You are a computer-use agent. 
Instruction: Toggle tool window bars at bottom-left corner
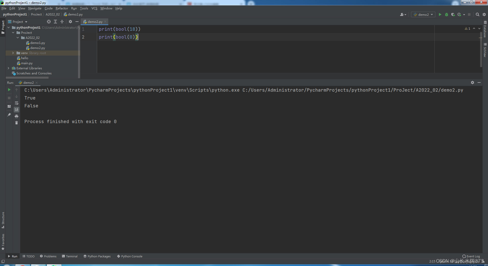click(3, 261)
